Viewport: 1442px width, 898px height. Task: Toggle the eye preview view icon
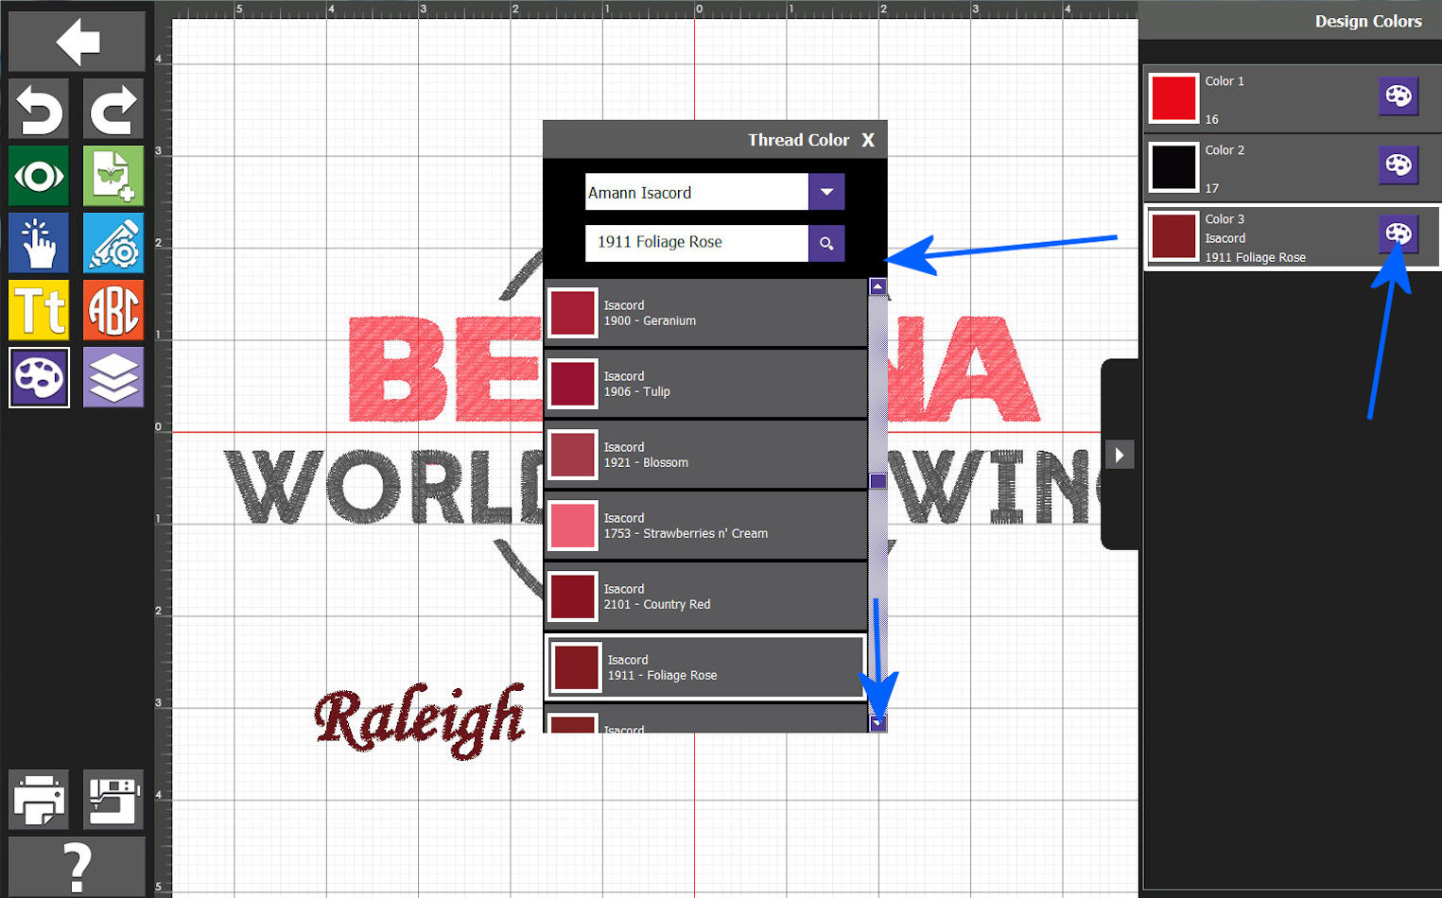coord(39,176)
